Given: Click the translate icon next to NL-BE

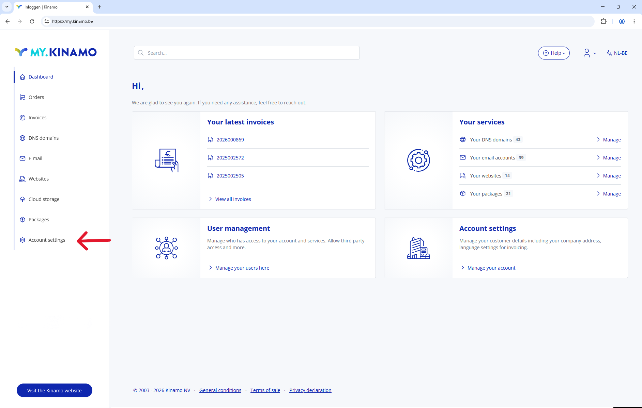Looking at the screenshot, I should [609, 53].
